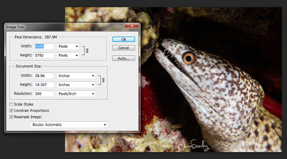Open the pixel Height units dropdown
287x159 pixels.
(x=68, y=55)
